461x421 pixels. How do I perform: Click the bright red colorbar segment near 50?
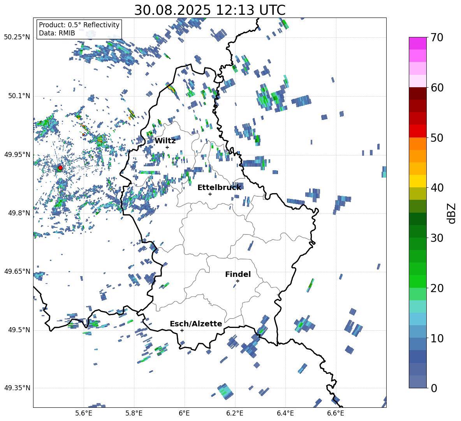(417, 131)
